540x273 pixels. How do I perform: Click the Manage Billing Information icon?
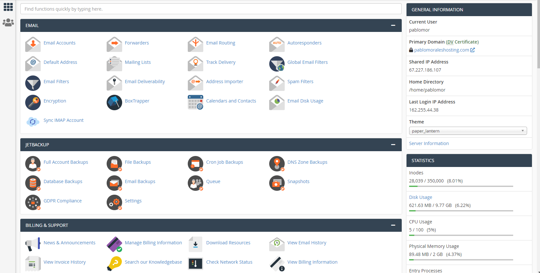pos(114,244)
